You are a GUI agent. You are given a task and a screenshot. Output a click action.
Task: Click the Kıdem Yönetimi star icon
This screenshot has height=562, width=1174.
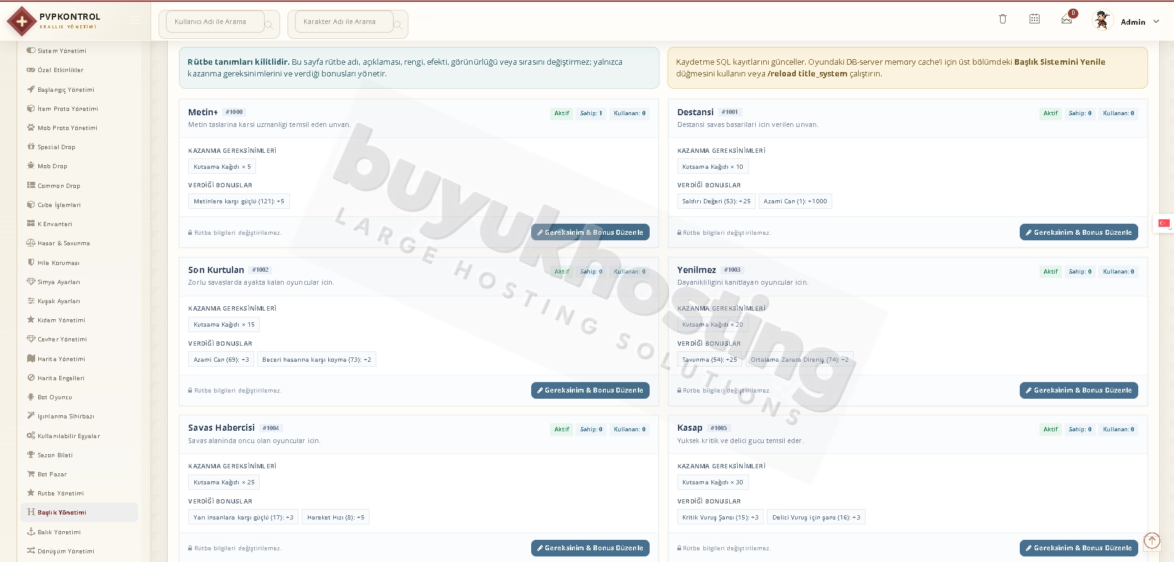point(31,320)
